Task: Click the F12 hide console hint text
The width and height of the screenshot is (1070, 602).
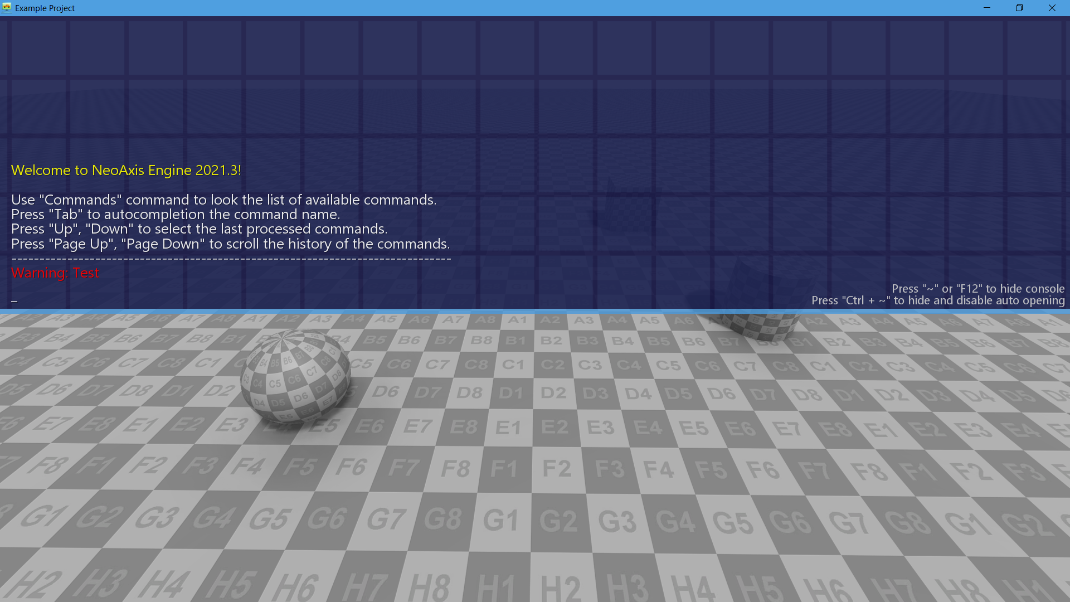Action: pos(977,289)
